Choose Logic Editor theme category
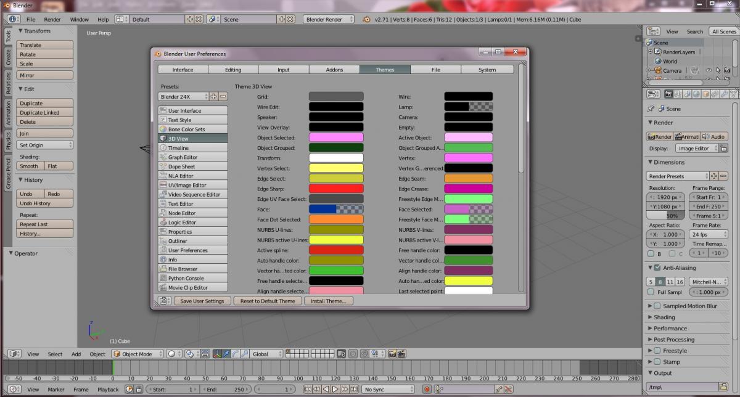The height and width of the screenshot is (397, 740). 193,223
